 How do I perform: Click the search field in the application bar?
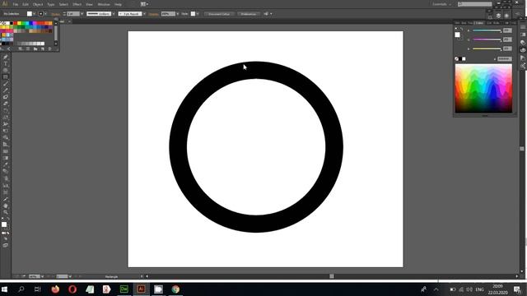[x=475, y=4]
